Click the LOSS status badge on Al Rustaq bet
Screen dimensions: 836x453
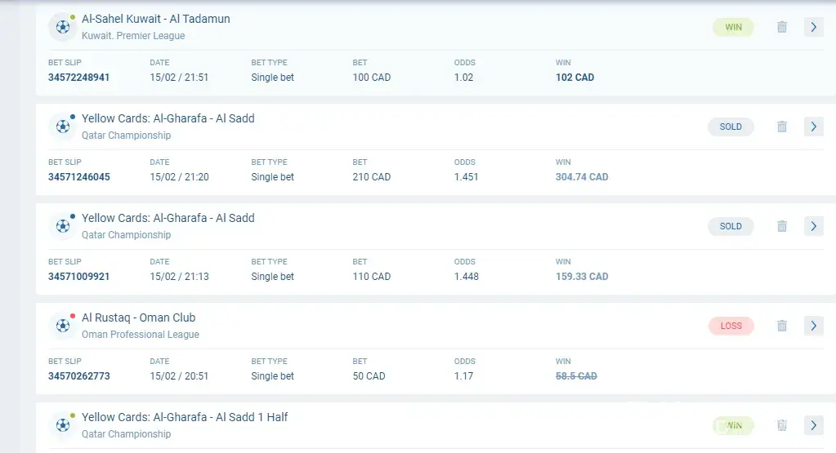tap(731, 326)
